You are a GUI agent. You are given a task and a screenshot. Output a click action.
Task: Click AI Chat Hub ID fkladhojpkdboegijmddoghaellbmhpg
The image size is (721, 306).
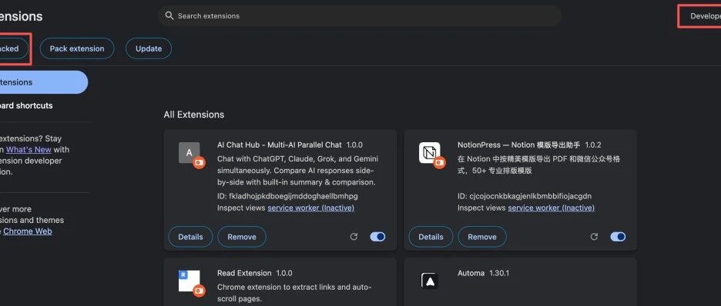(287, 196)
